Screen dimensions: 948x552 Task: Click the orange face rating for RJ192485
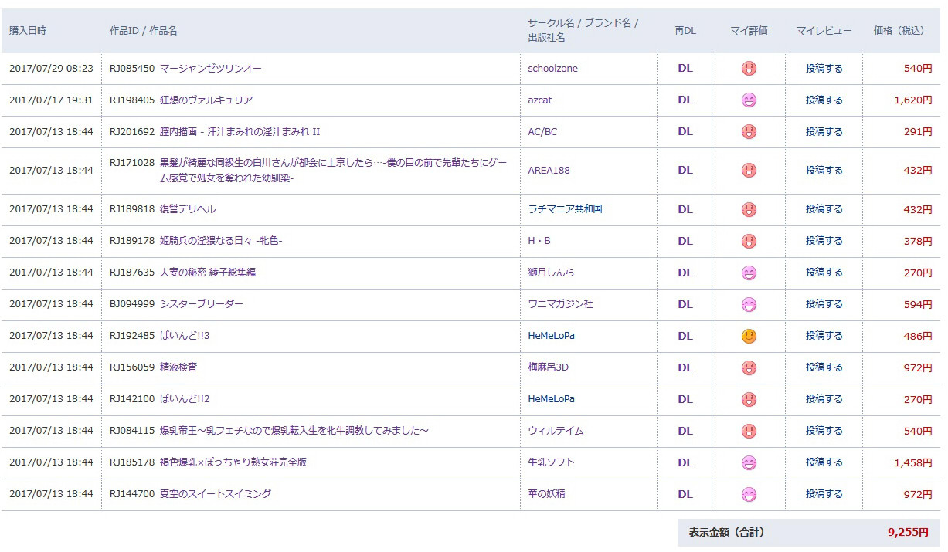[749, 336]
